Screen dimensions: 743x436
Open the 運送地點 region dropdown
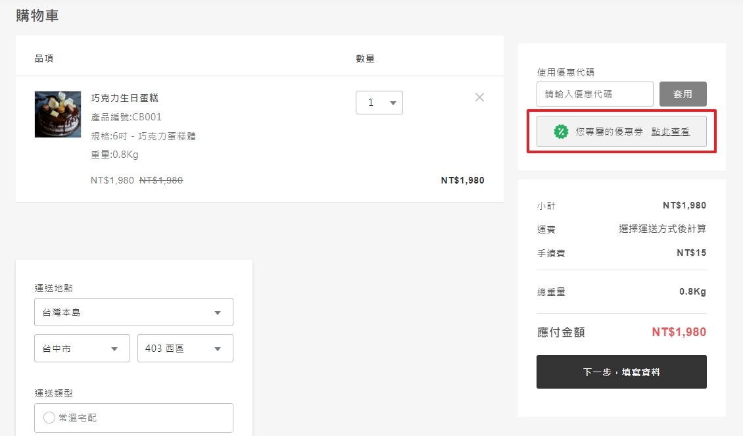coord(133,312)
